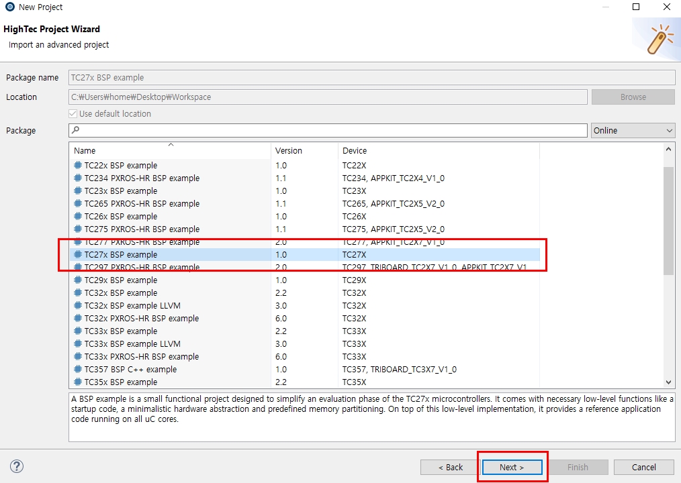Close the New Project window
The image size is (681, 483).
[667, 7]
